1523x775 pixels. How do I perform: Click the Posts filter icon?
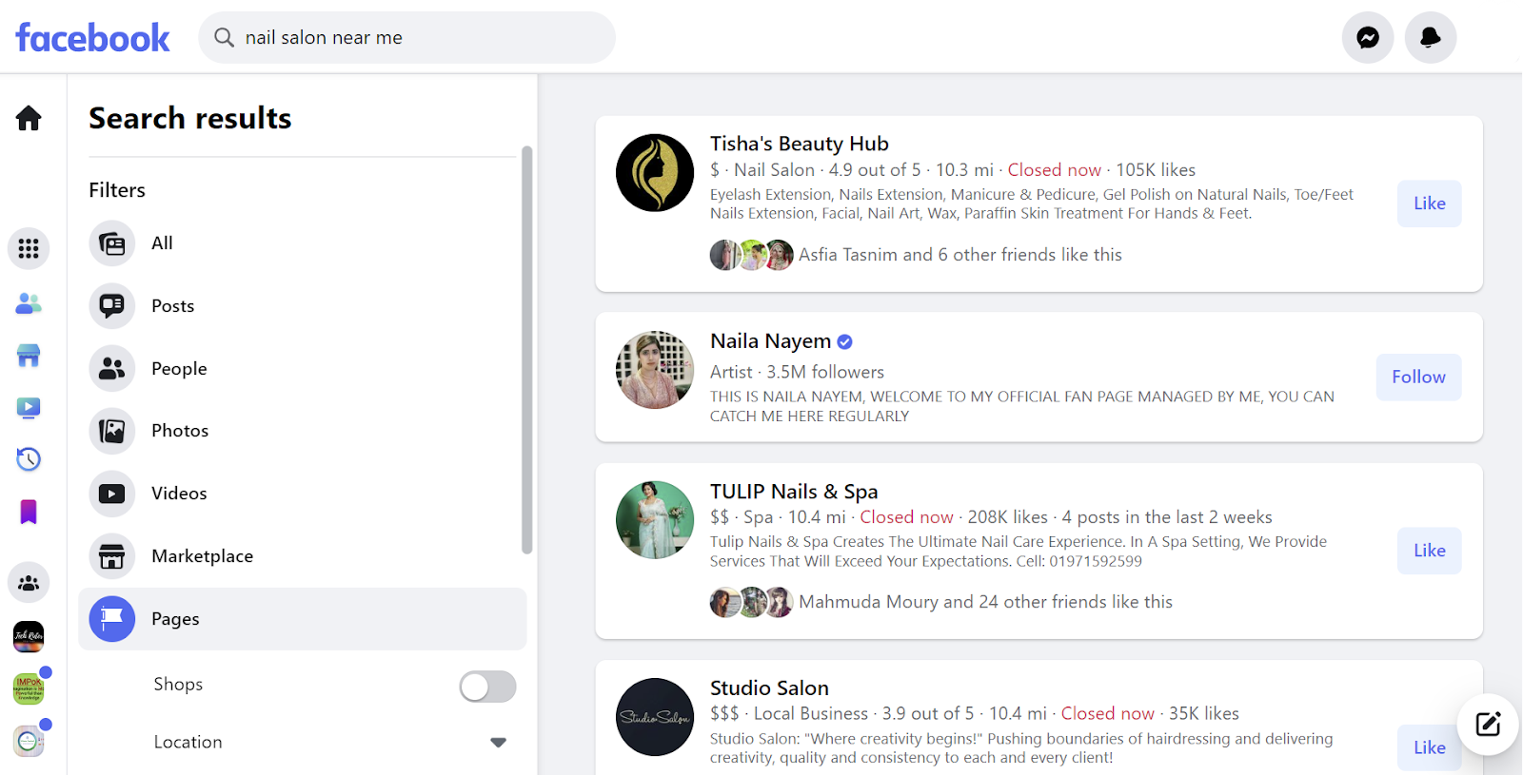point(112,306)
